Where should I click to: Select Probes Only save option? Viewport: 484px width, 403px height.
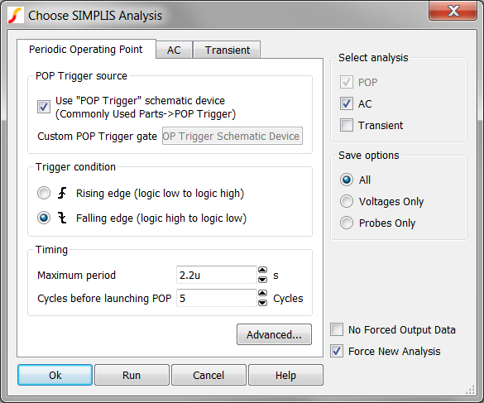[x=347, y=223]
